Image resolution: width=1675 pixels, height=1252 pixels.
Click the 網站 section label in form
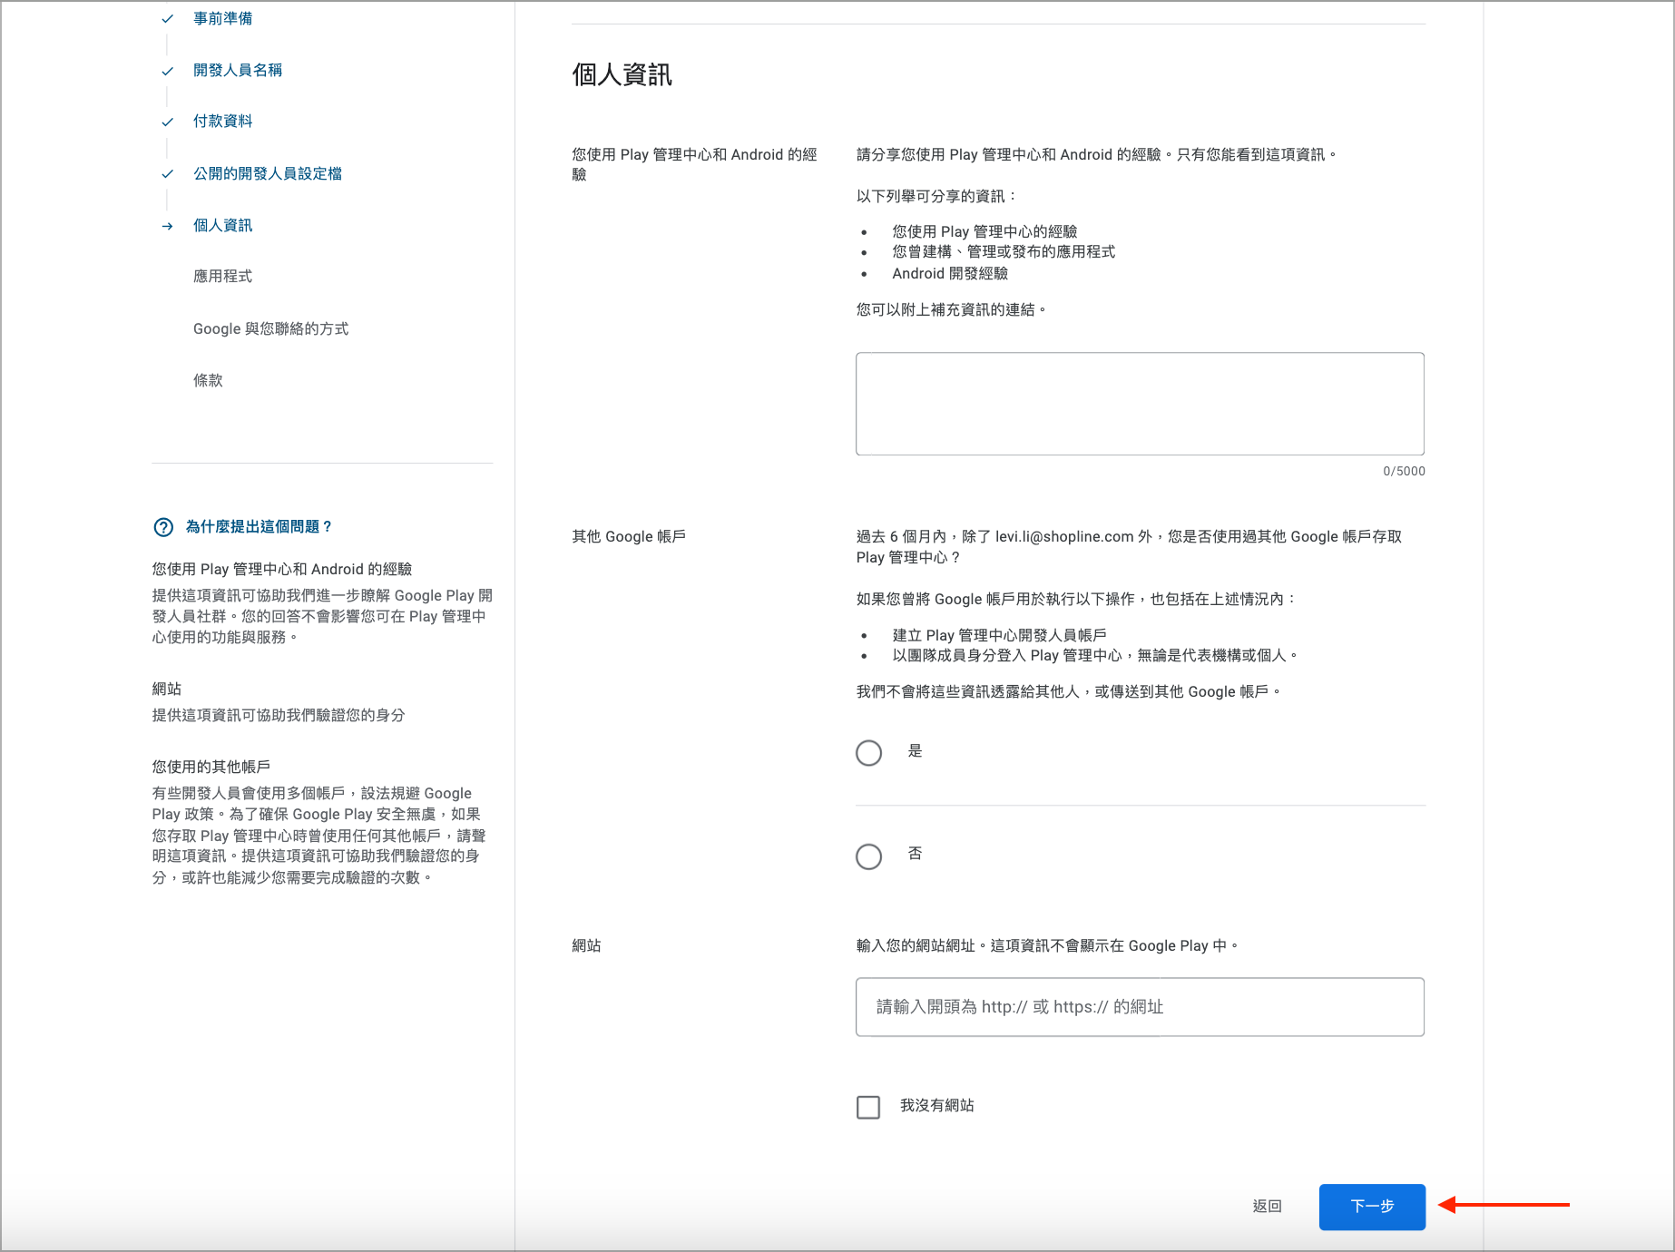pyautogui.click(x=586, y=945)
